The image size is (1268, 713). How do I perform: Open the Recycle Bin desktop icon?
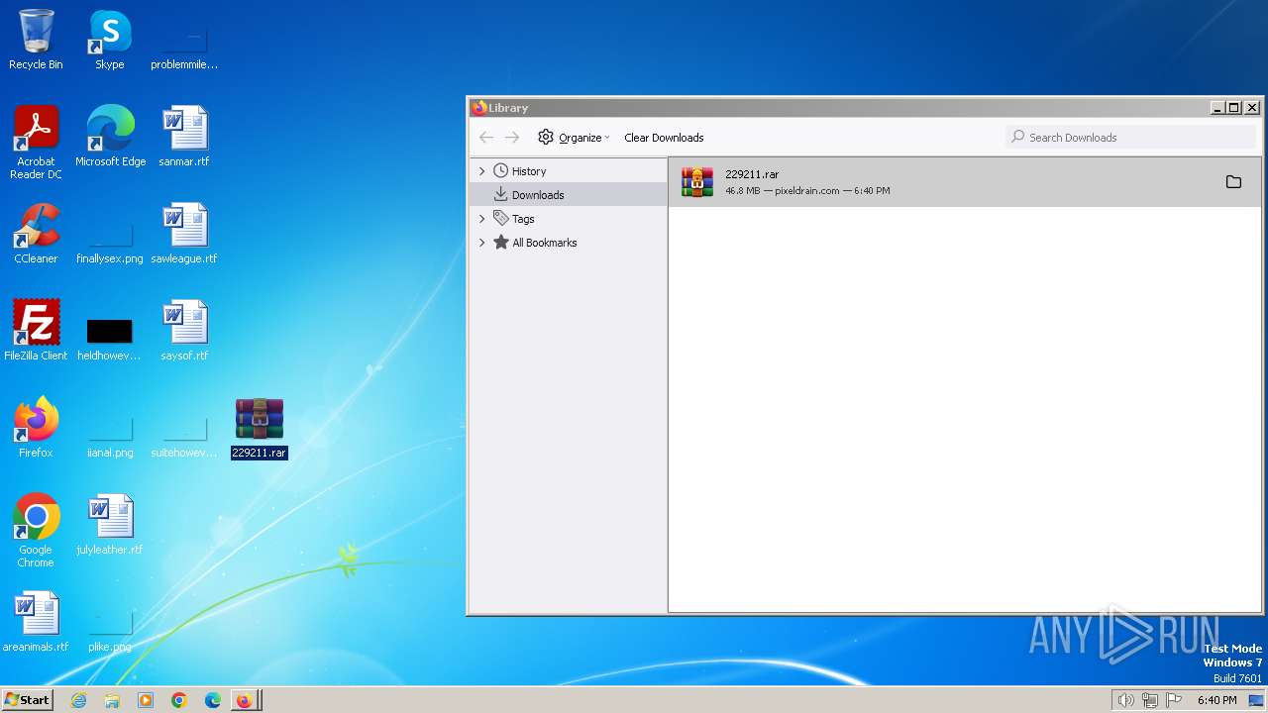36,40
